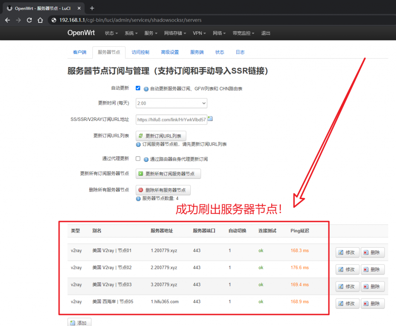Screen dimensions: 396x326
Task: Click the address bar URL
Action: pos(130,20)
